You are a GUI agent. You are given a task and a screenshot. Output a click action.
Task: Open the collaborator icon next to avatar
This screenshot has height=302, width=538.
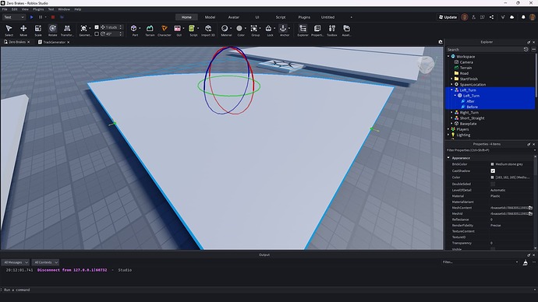[473, 17]
